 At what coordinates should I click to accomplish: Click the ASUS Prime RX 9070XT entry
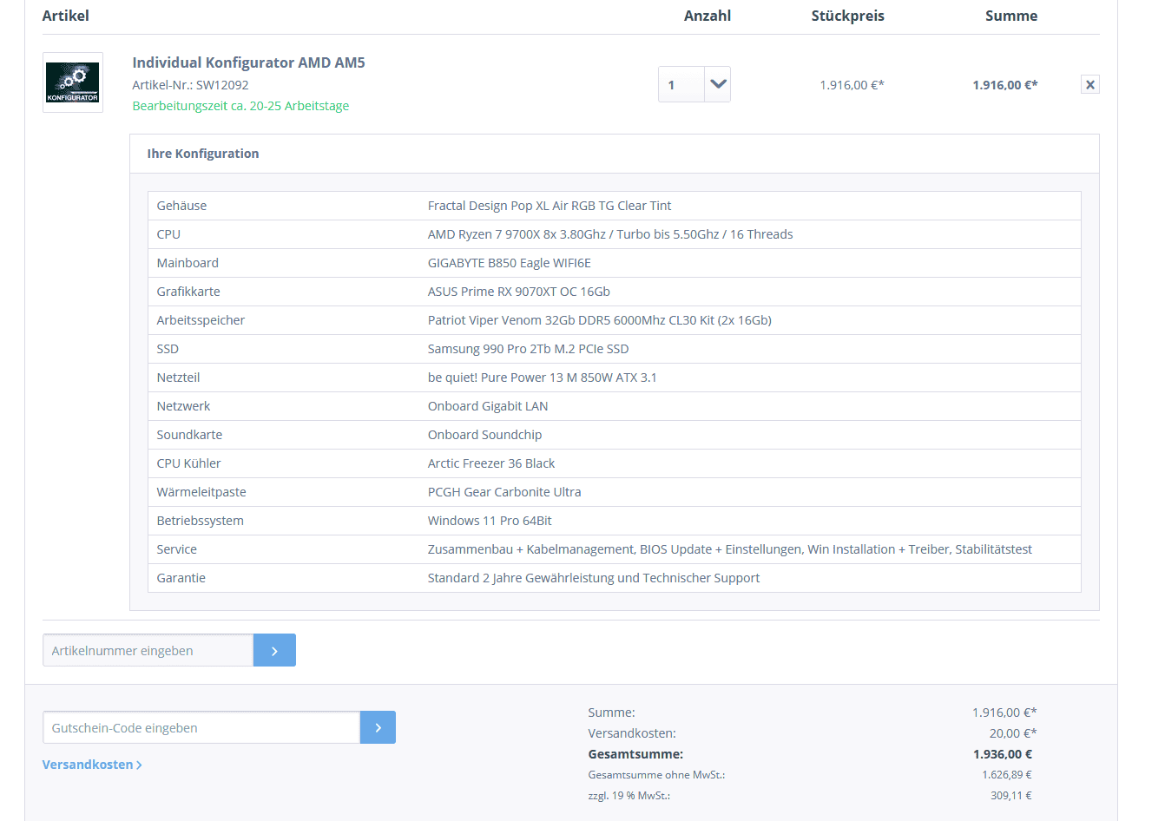click(518, 292)
